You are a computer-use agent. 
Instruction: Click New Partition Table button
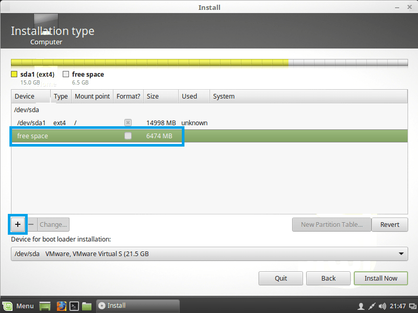click(332, 224)
